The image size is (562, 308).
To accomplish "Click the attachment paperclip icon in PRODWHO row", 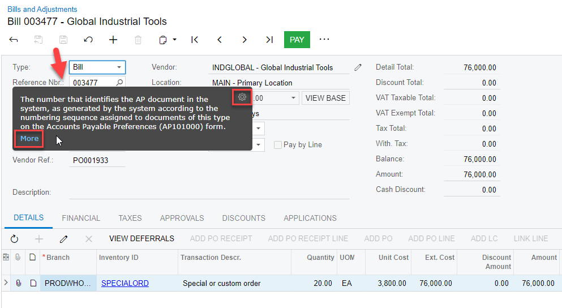I will tap(18, 283).
